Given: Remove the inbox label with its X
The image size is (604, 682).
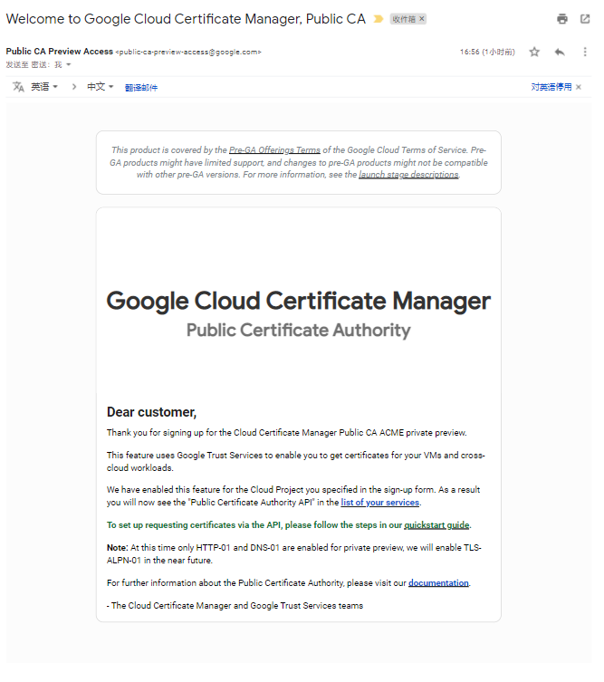Looking at the screenshot, I should tap(421, 19).
